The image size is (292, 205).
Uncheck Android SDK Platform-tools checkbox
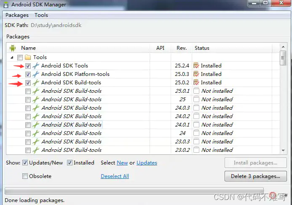(28, 74)
